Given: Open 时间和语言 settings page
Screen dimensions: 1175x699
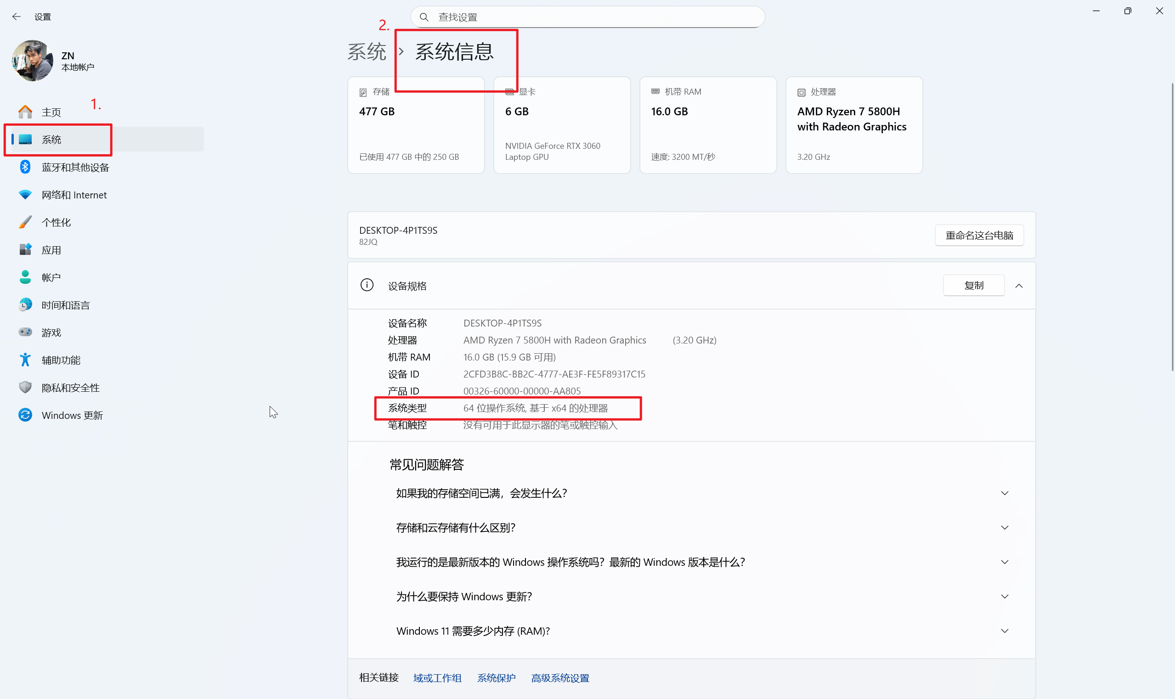Looking at the screenshot, I should click(66, 305).
